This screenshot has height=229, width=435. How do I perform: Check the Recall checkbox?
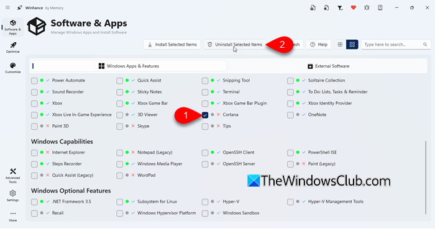click(x=34, y=213)
